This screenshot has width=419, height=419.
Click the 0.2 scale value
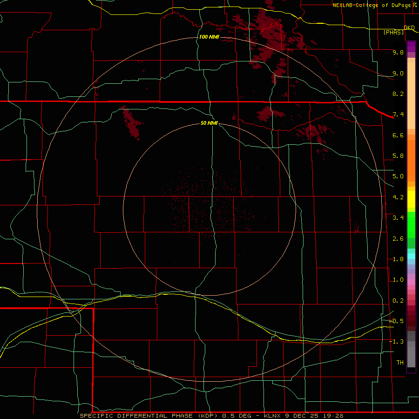coord(398,301)
